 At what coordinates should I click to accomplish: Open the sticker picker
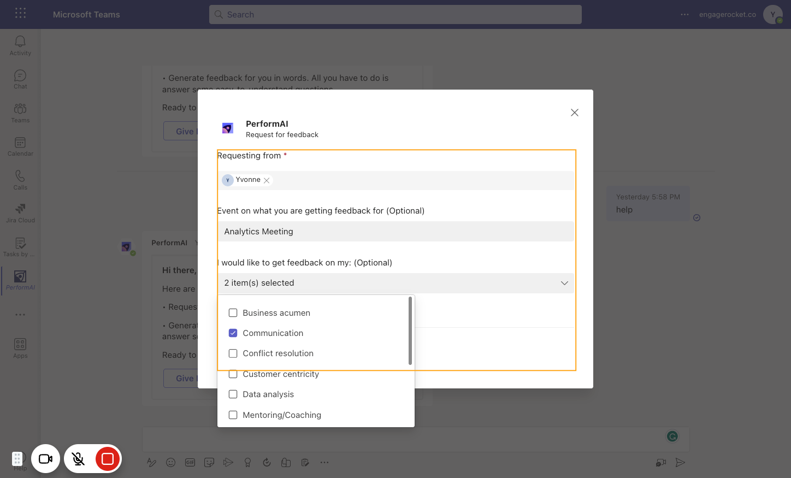point(209,463)
